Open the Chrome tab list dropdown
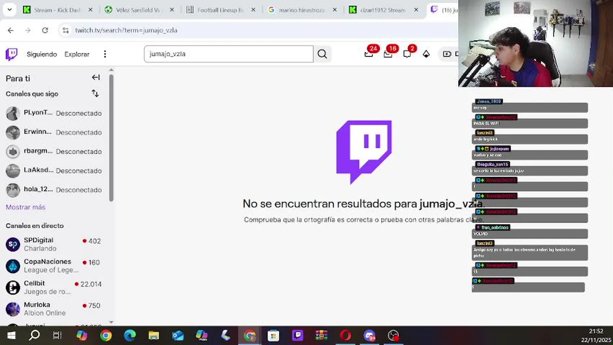 [x=9, y=10]
